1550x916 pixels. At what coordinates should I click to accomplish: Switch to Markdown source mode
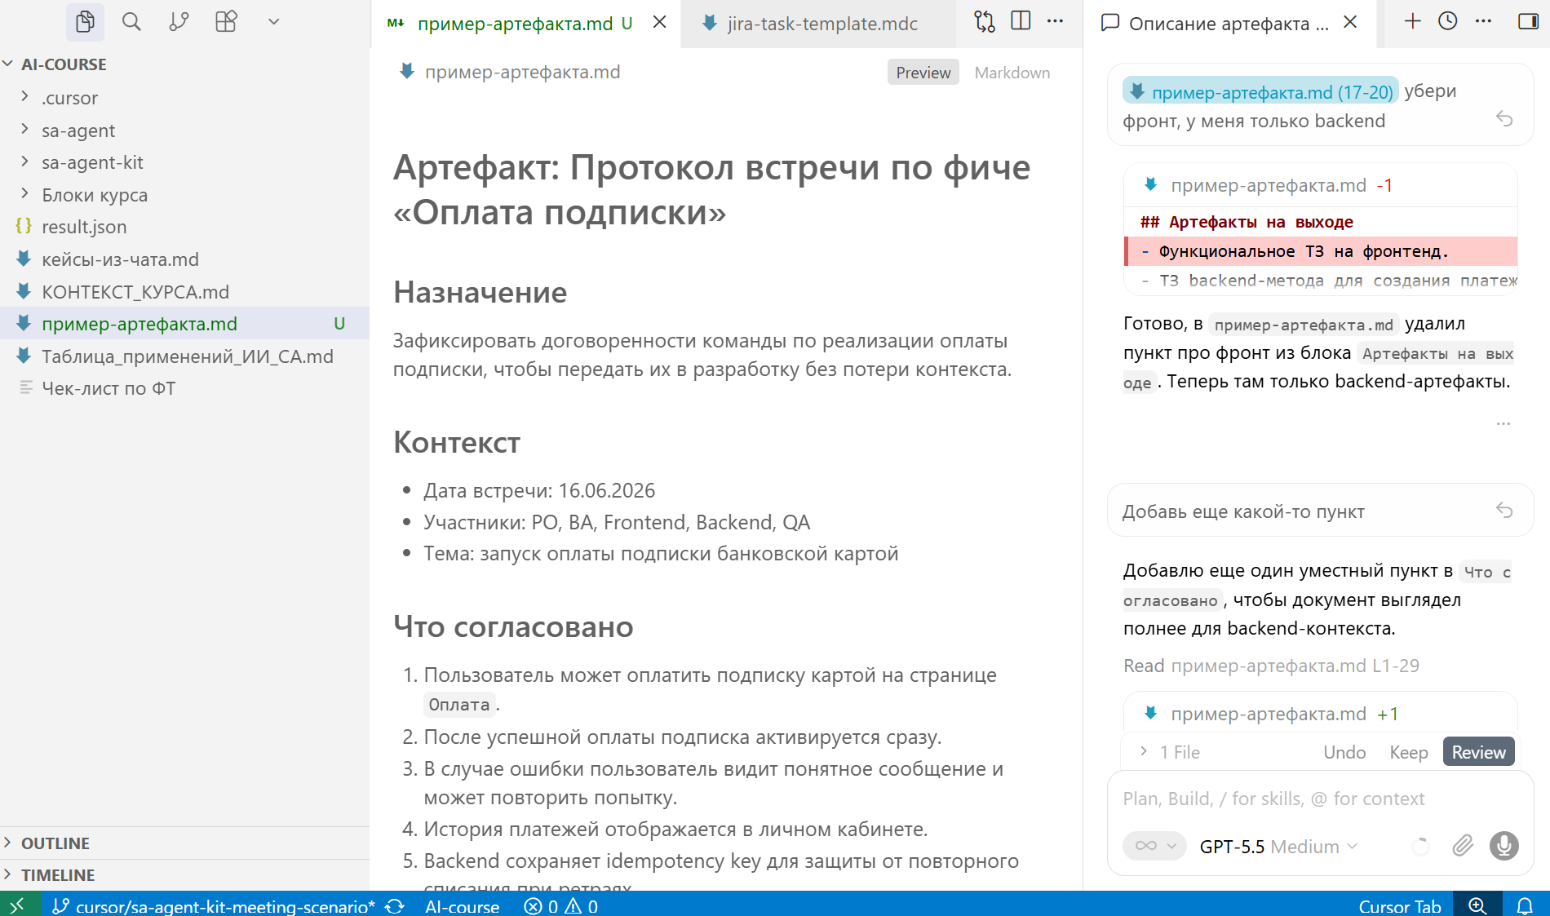1012,73
